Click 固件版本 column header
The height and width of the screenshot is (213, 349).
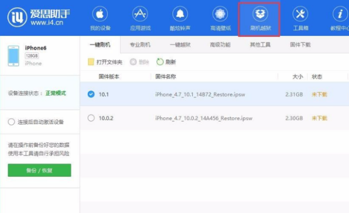[x=109, y=77]
